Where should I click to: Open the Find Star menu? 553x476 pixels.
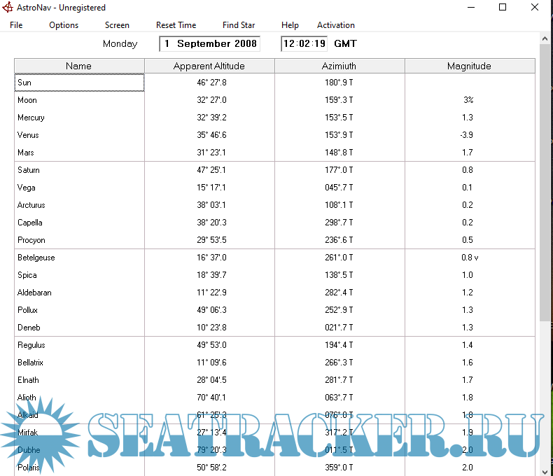click(239, 25)
